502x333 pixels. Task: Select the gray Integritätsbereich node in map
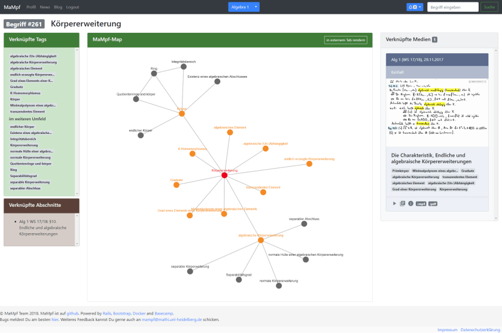(184, 67)
